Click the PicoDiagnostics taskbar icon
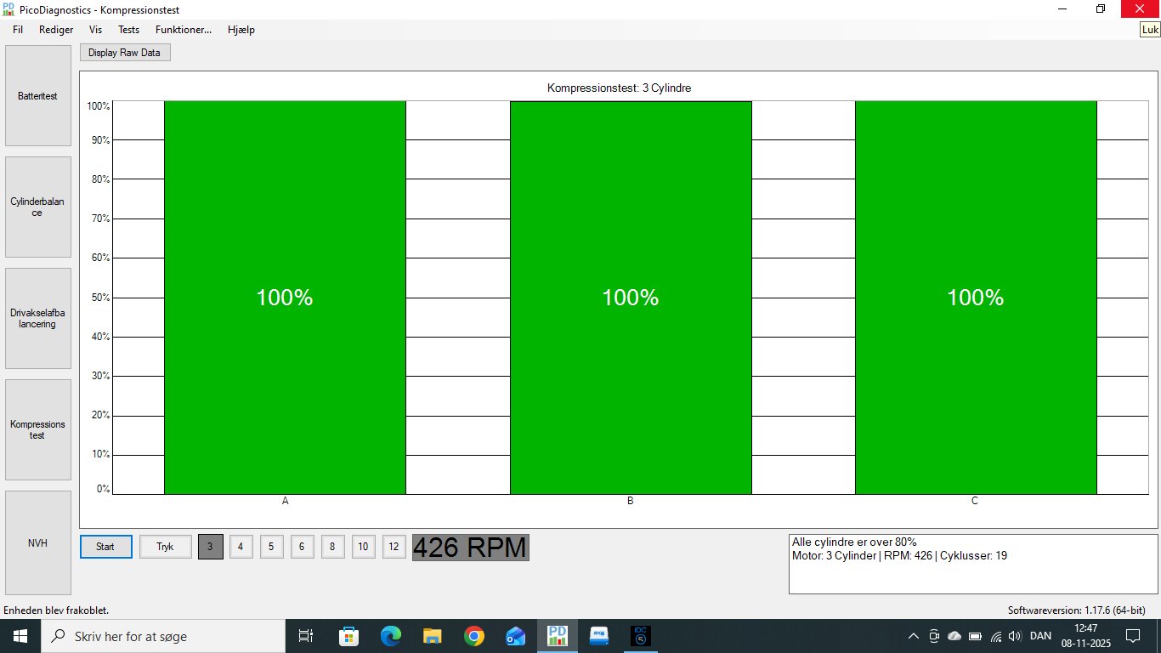This screenshot has width=1161, height=653. point(558,636)
